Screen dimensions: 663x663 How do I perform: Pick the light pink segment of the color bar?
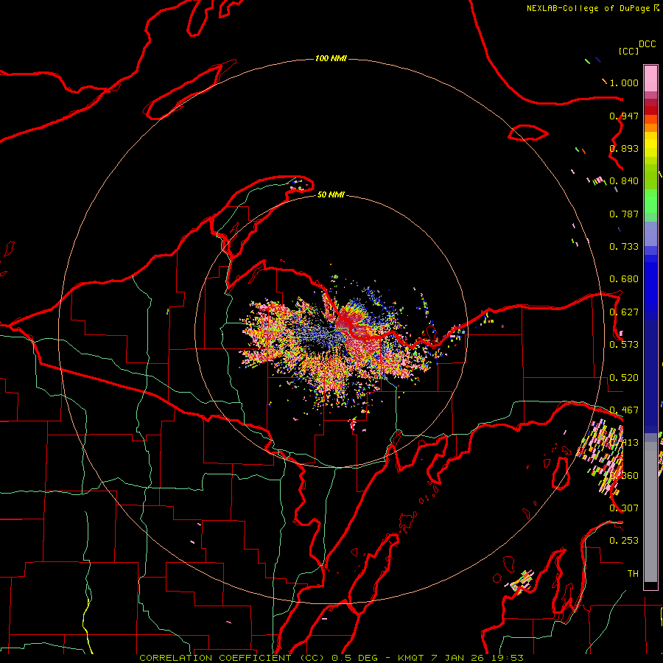[x=650, y=78]
